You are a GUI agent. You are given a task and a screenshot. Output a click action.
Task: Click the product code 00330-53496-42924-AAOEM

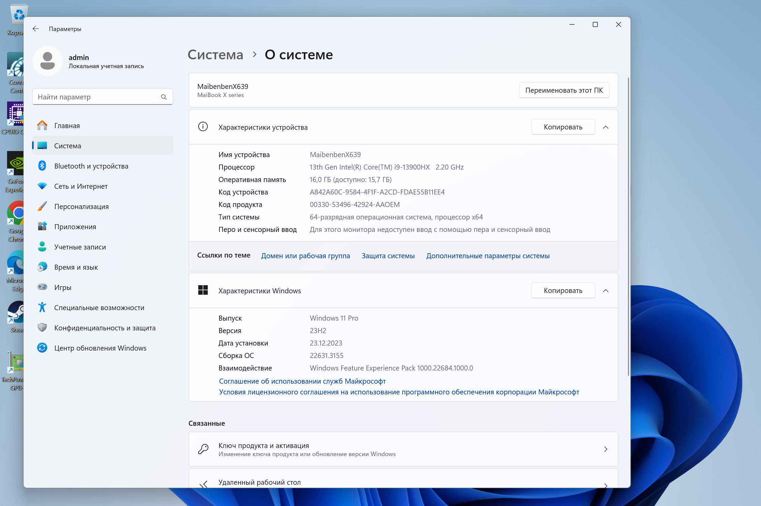(x=355, y=205)
